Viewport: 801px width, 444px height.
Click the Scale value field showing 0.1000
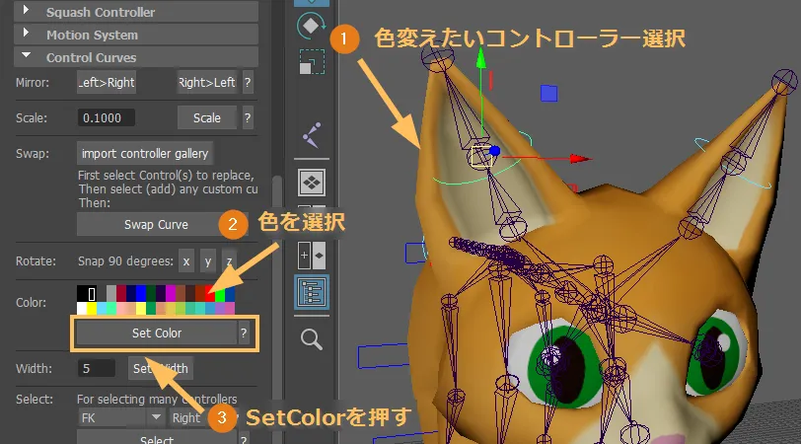(119, 117)
